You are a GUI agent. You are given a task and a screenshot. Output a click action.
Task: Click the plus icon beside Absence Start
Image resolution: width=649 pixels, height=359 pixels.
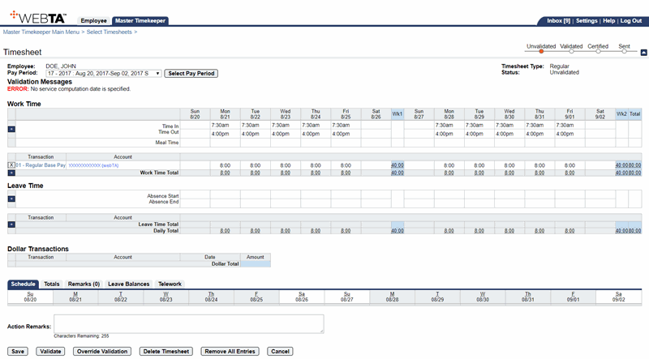pos(11,199)
